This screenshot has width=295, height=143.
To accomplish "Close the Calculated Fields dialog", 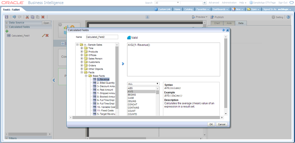I will pos(227,30).
